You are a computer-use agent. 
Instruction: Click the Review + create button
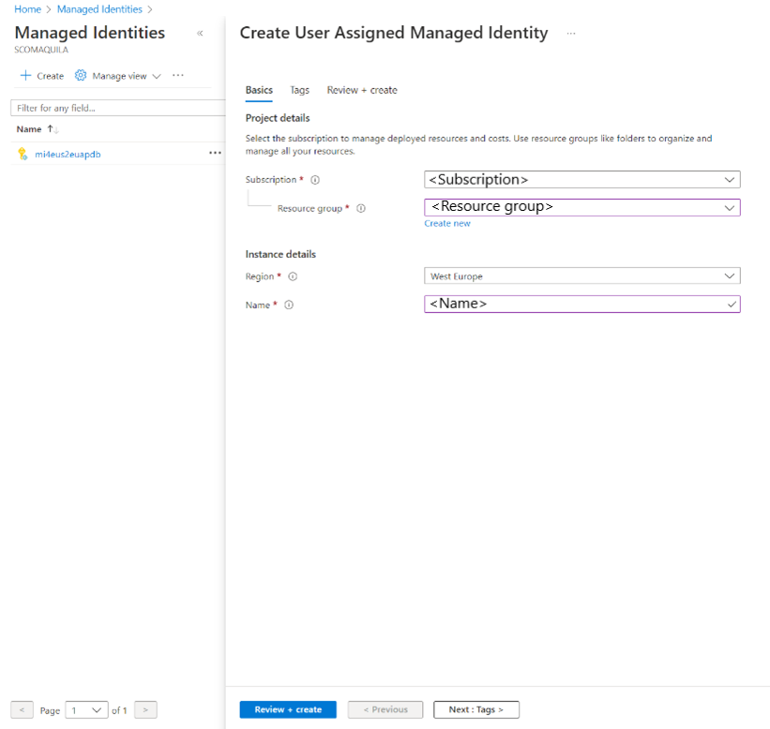(x=287, y=709)
